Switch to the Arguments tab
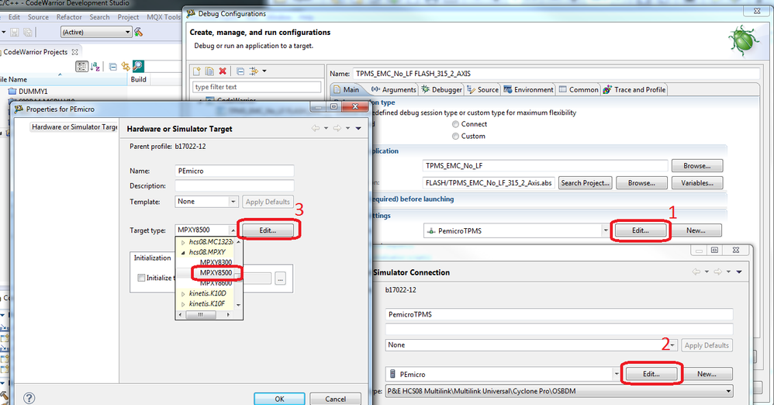Image resolution: width=774 pixels, height=405 pixels. (394, 89)
